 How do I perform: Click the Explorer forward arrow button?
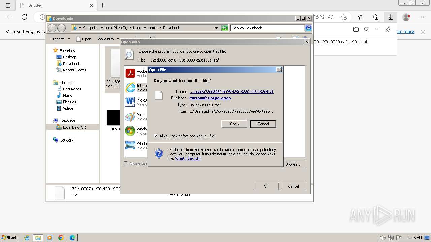tap(61, 28)
